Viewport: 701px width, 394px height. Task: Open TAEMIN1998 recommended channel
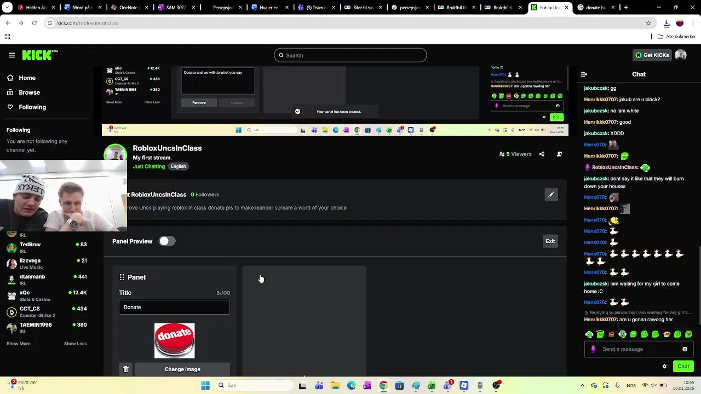tap(47, 328)
